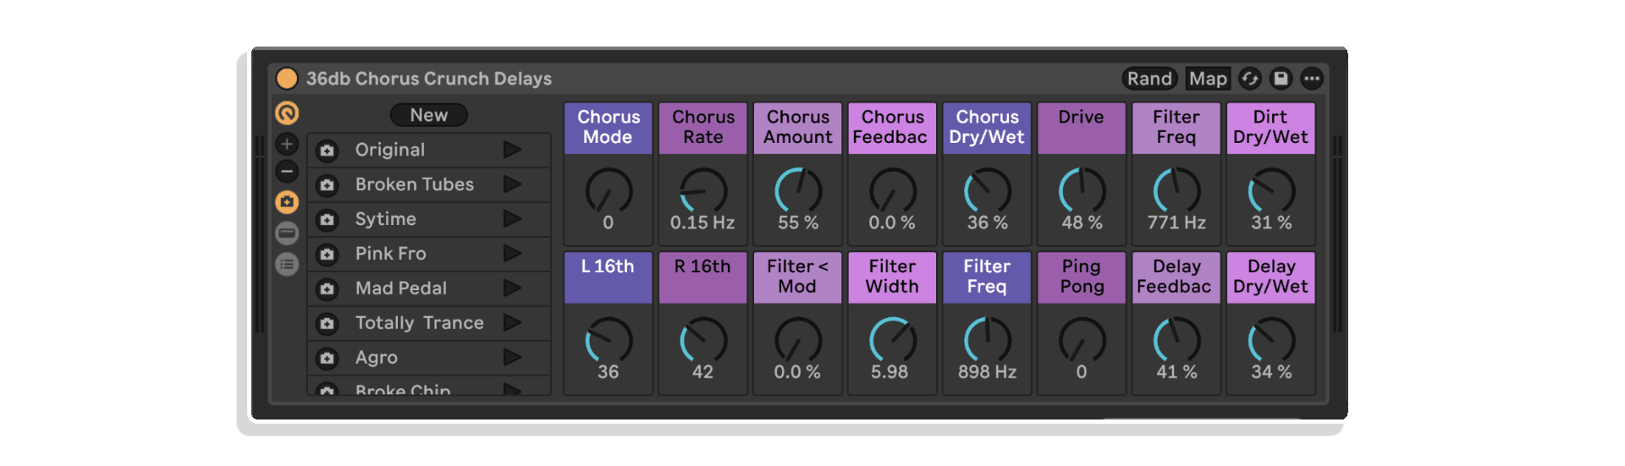Select the Original variation name
Image resolution: width=1625 pixels, height=466 pixels.
click(x=390, y=150)
